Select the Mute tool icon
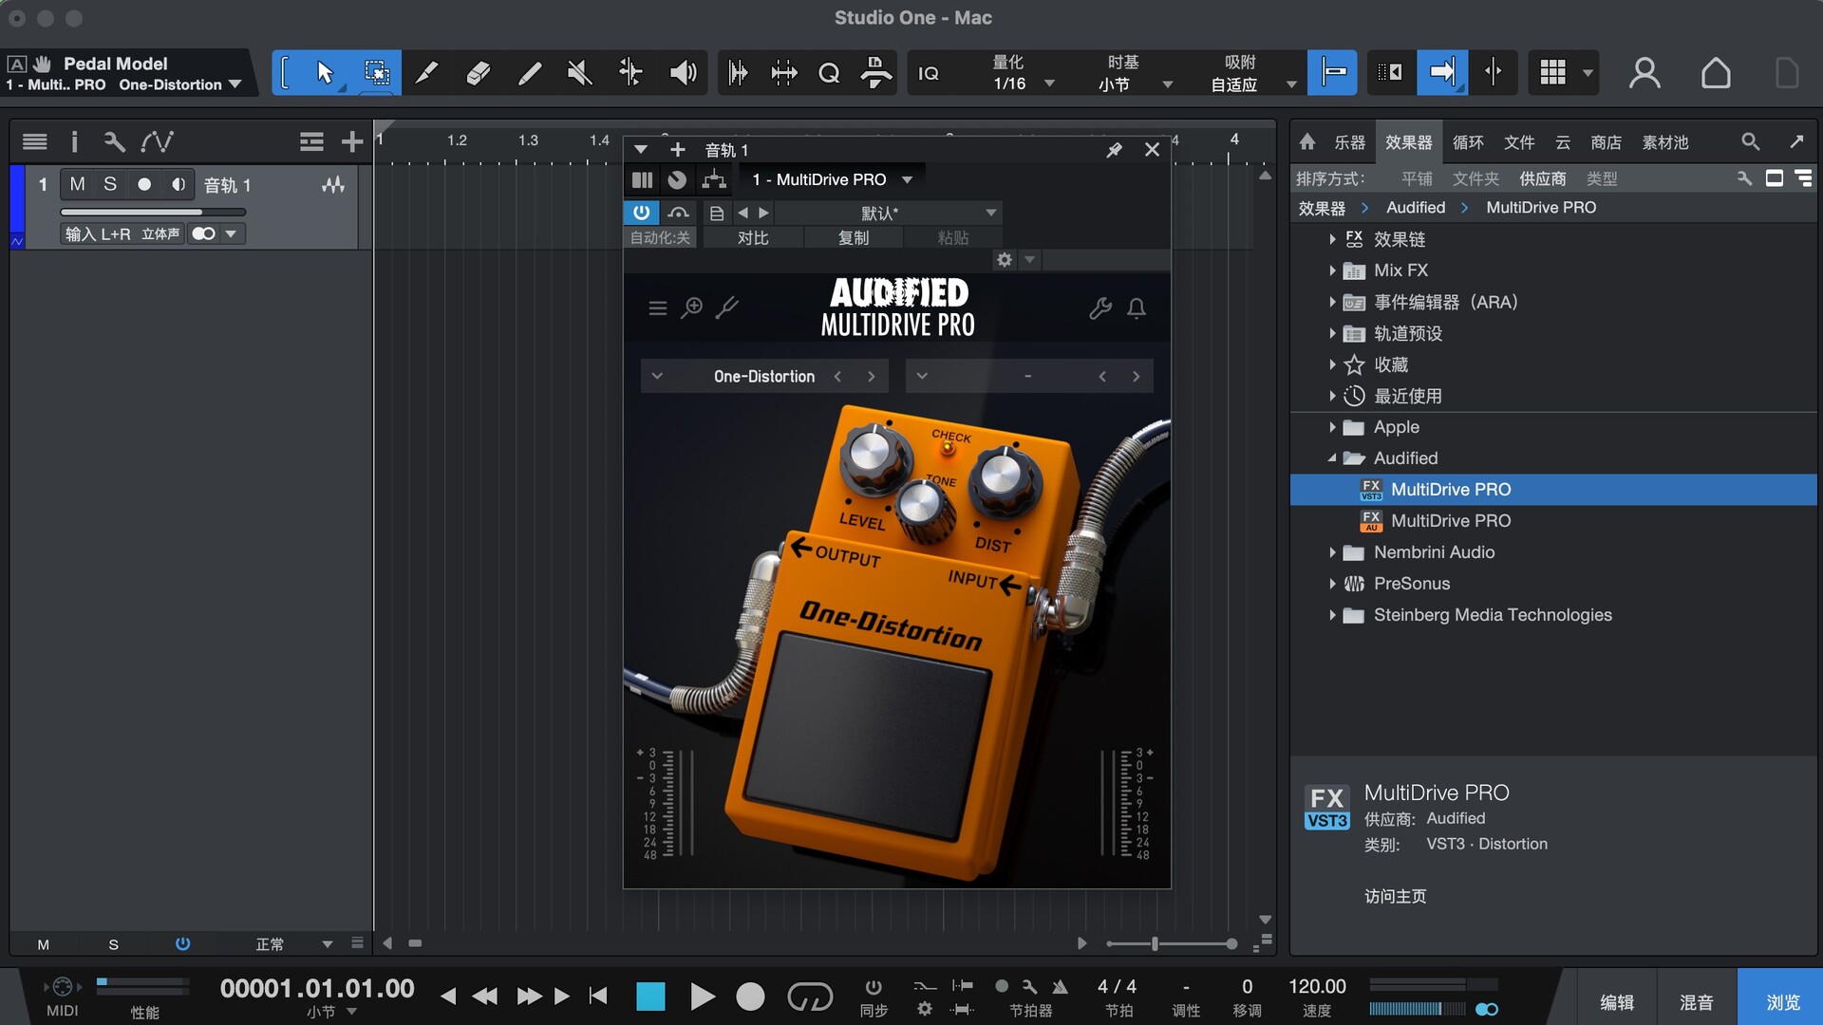 click(579, 73)
